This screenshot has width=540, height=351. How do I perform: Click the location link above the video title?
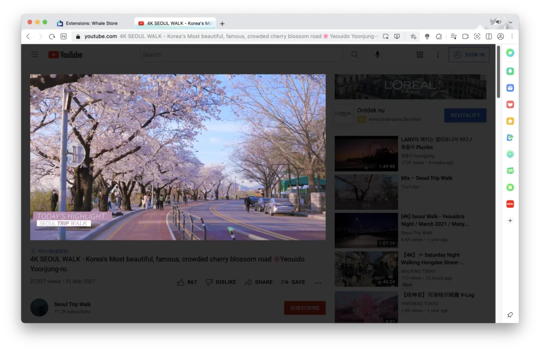point(53,251)
